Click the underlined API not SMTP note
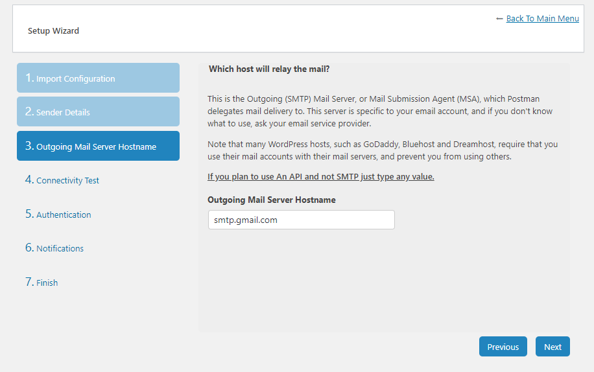Viewport: 594px width, 372px height. click(320, 177)
